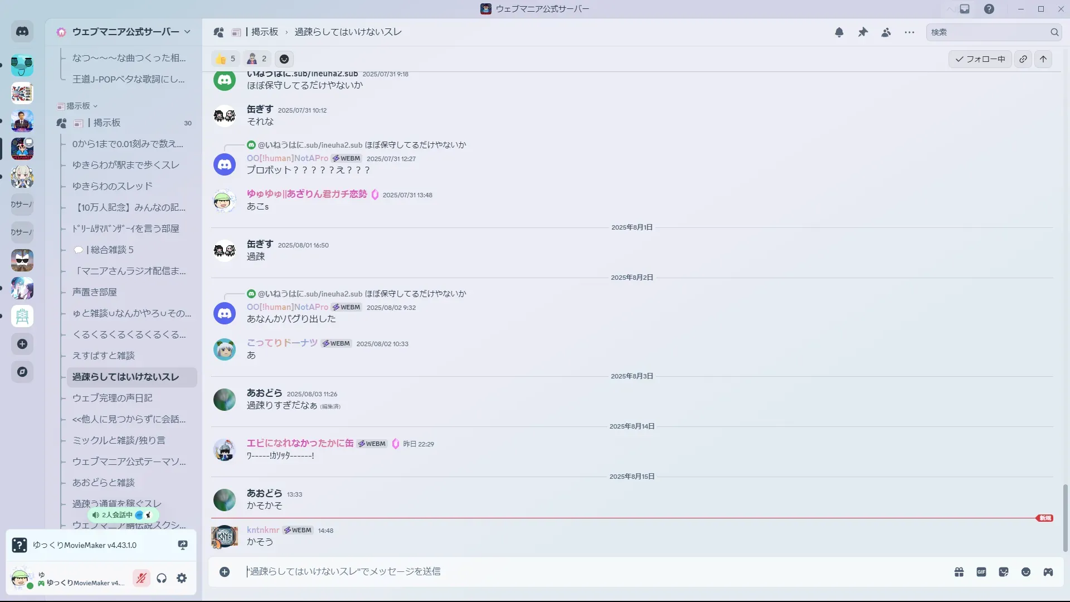
Task: Open emoji picker in message bar
Action: [1026, 572]
